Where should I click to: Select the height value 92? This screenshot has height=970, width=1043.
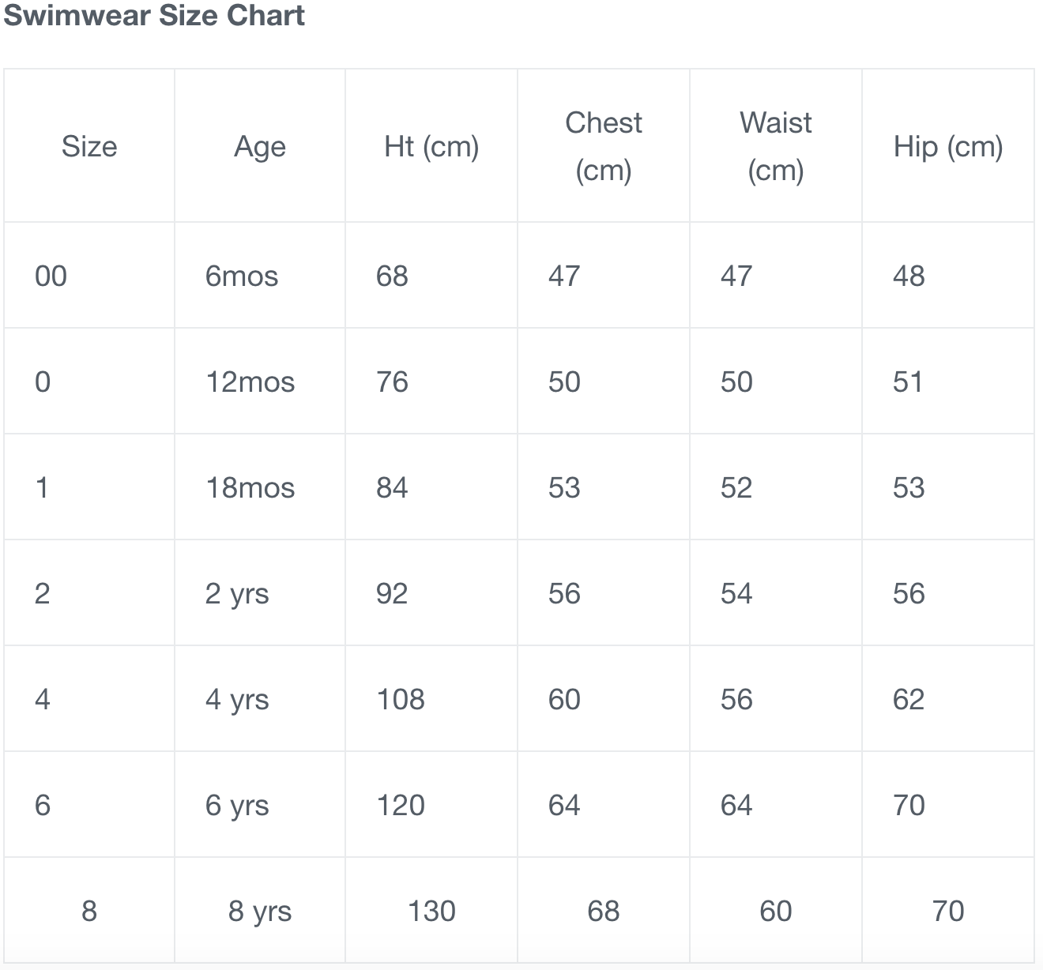pyautogui.click(x=392, y=593)
